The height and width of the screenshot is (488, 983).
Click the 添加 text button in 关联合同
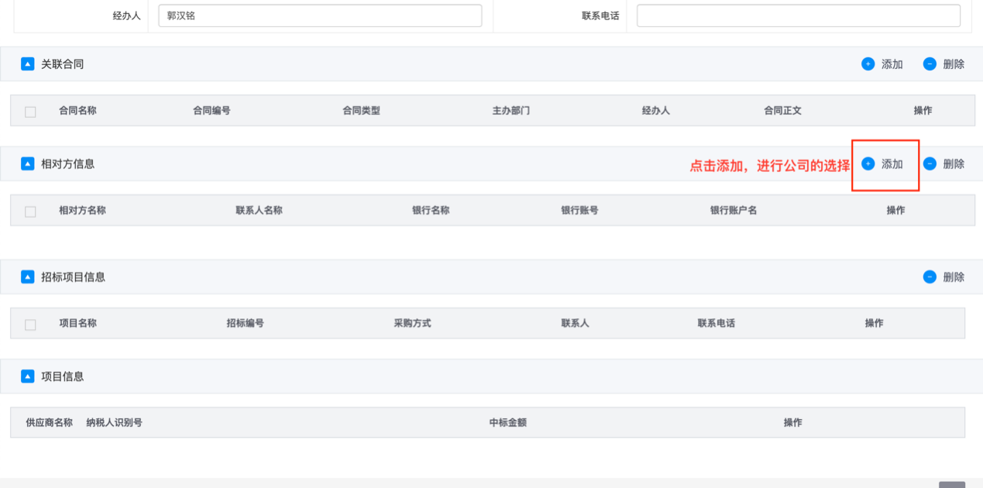click(892, 64)
